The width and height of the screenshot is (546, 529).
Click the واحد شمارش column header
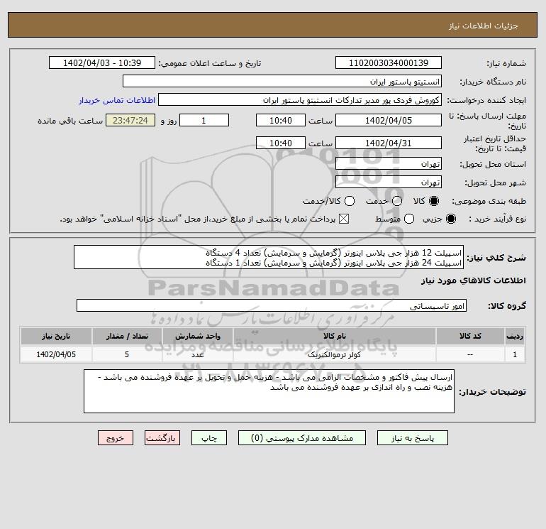[197, 336]
